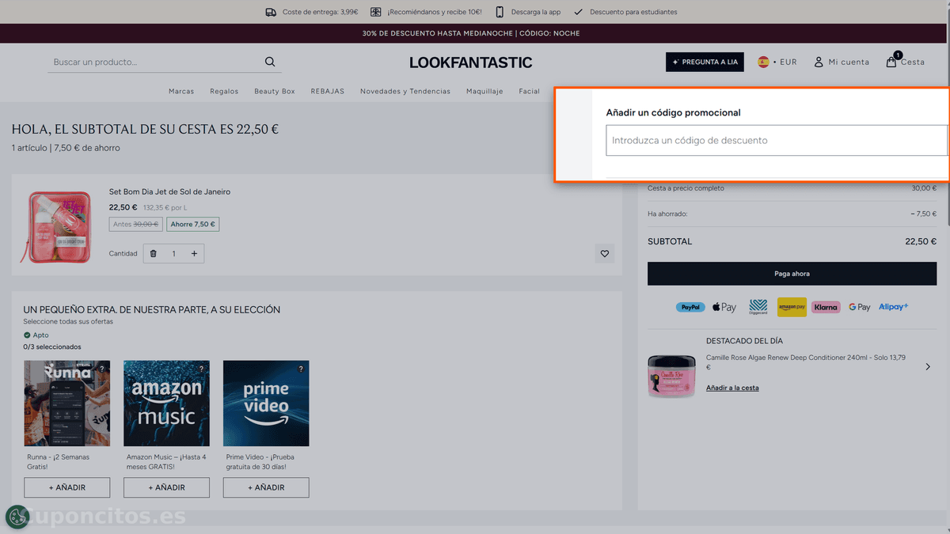Click the Spain flag icon
Viewport: 950px width, 534px height.
(x=763, y=62)
